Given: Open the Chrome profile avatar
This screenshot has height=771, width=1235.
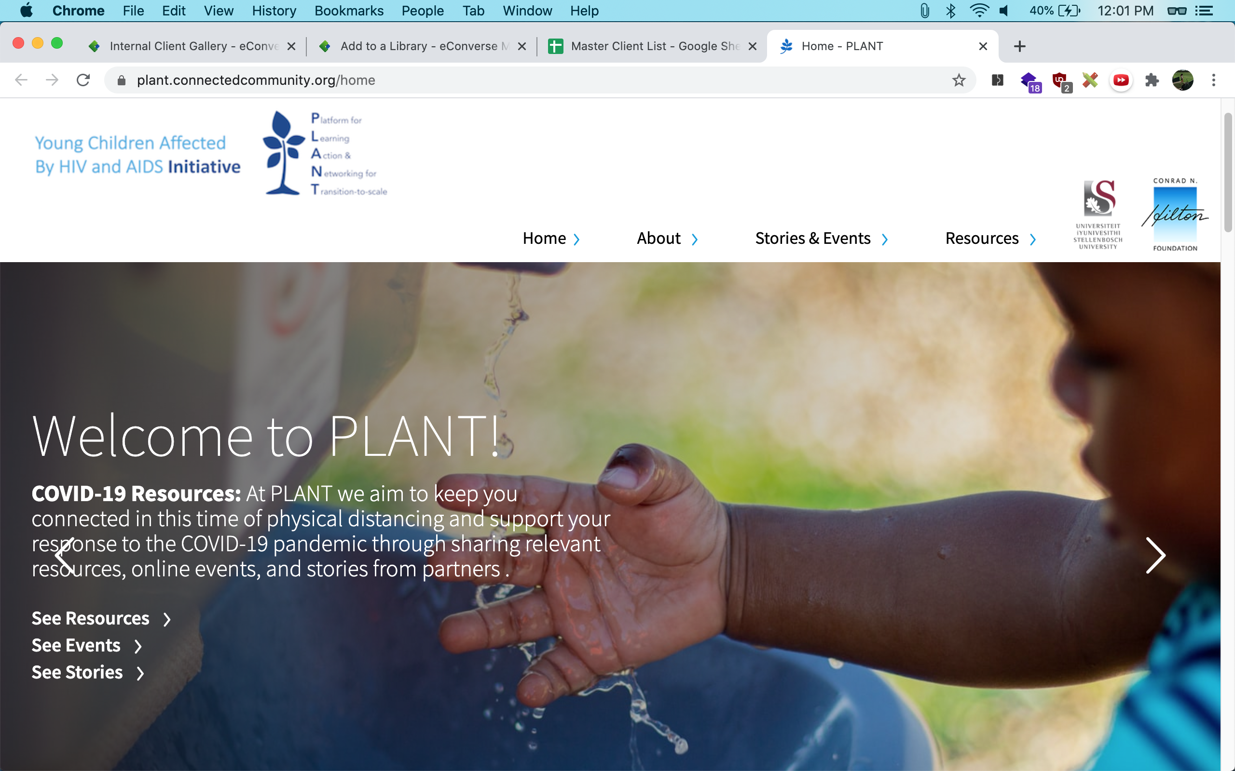Looking at the screenshot, I should click(x=1182, y=80).
